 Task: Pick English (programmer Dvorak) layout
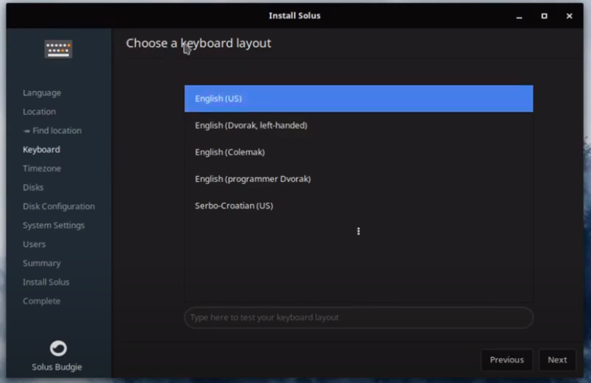tap(359, 179)
